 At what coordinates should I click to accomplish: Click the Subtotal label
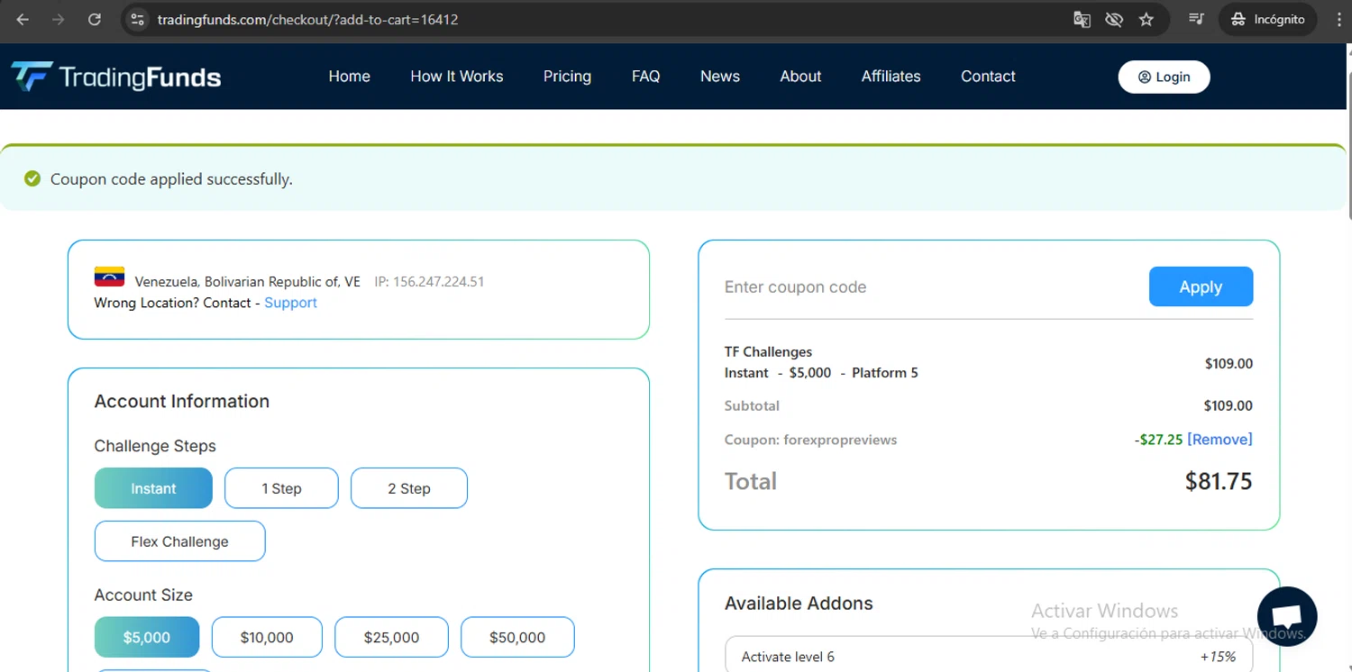[x=752, y=405]
